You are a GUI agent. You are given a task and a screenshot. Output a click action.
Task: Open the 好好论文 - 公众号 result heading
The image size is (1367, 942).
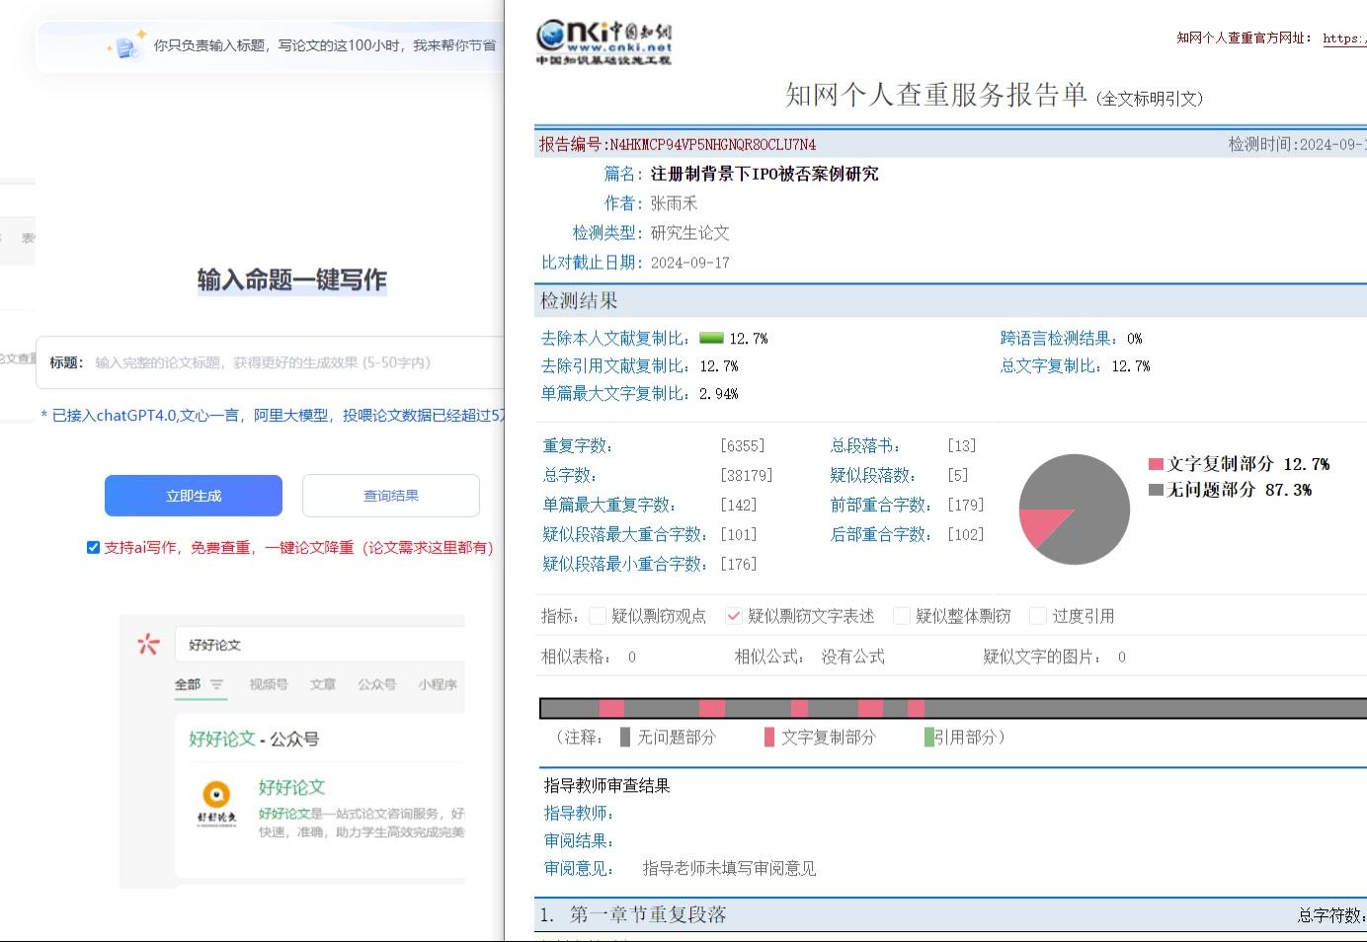254,739
